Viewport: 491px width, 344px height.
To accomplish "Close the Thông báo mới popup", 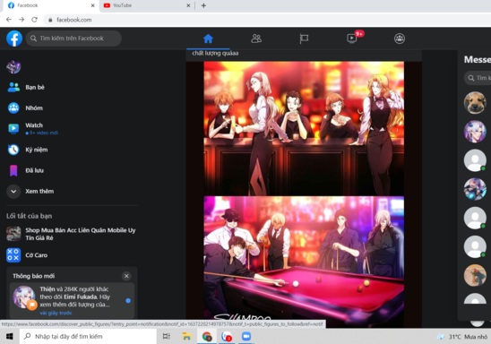I will (126, 276).
